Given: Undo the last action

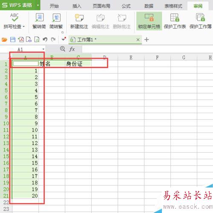Looking at the screenshot, I should pyautogui.click(x=45, y=40).
